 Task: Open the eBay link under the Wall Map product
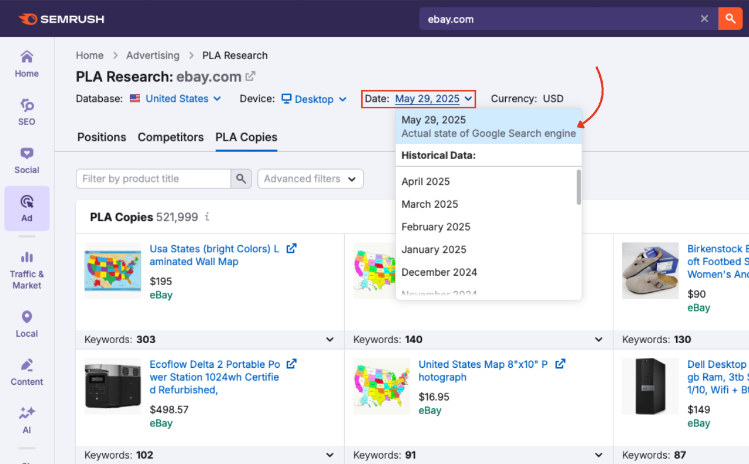coord(161,294)
